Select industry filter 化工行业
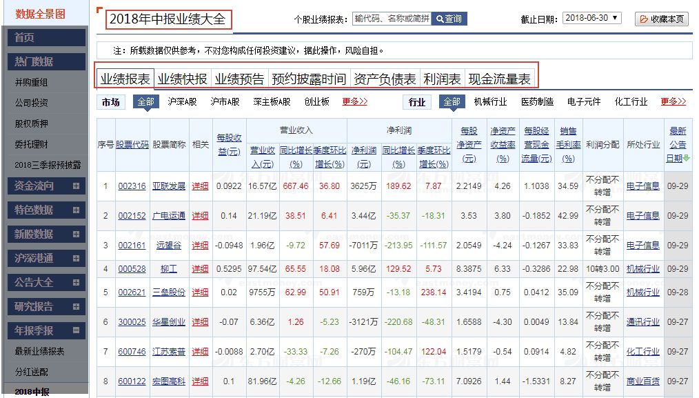Viewport: 699px width, 398px height. tap(631, 101)
